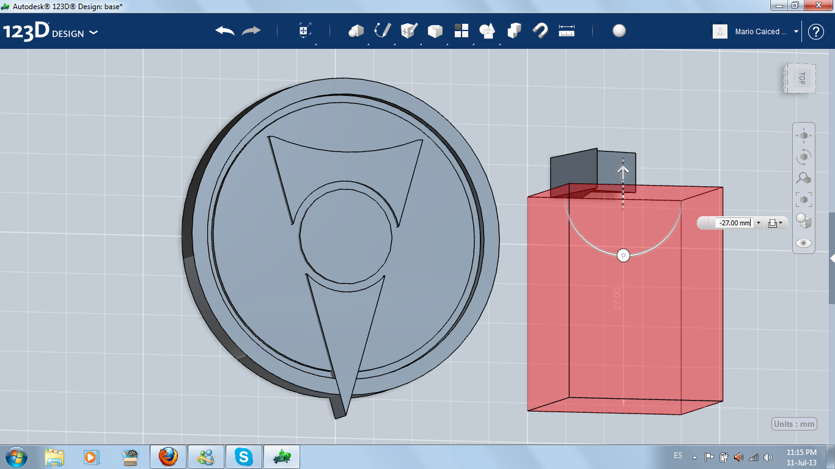Open the Combine tools icon
835x469 pixels.
[x=514, y=31]
